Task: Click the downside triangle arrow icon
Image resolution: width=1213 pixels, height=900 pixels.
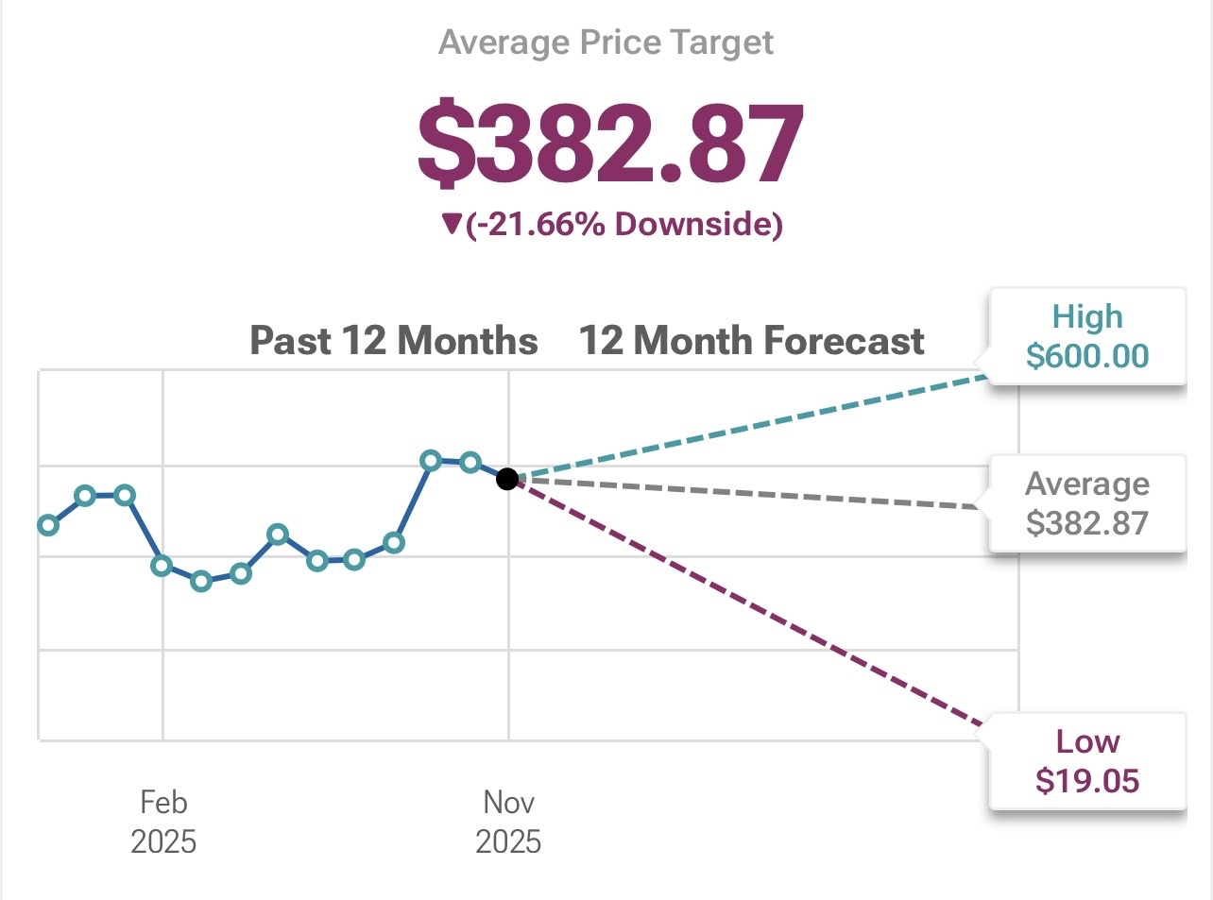Action: coord(451,225)
